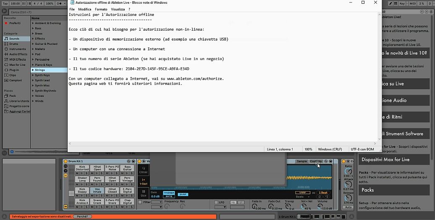Viewport: 435px width, 220px height.
Task: Select Preferiti collection with red tag
Action: click(x=16, y=23)
